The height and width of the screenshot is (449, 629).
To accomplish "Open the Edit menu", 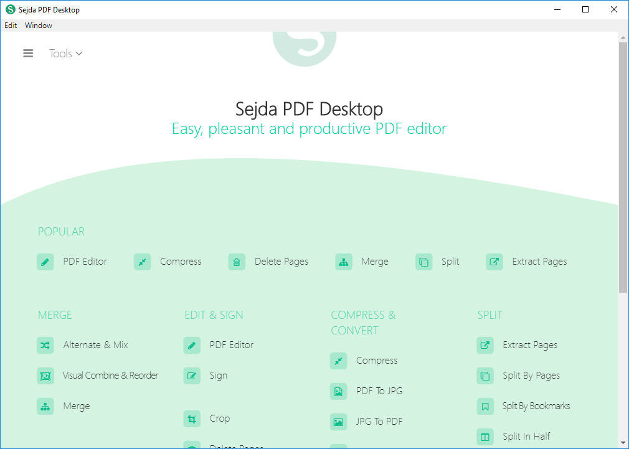I will [11, 26].
